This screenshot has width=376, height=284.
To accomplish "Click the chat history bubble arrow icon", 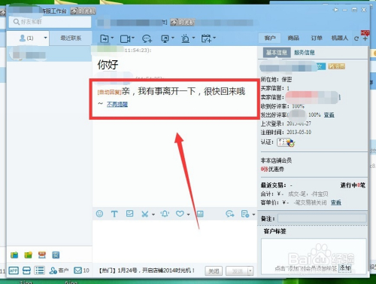I will 230,214.
